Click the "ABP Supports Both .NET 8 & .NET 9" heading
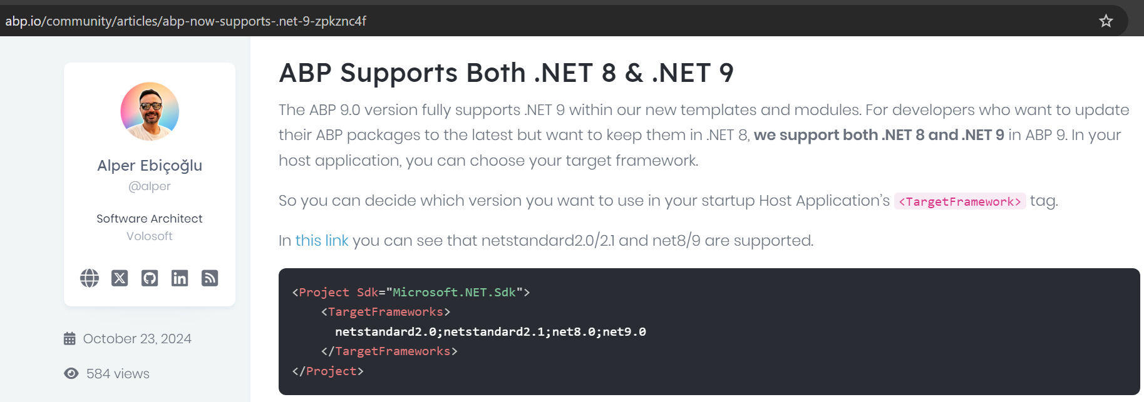Screen dimensions: 1144x402 [506, 73]
